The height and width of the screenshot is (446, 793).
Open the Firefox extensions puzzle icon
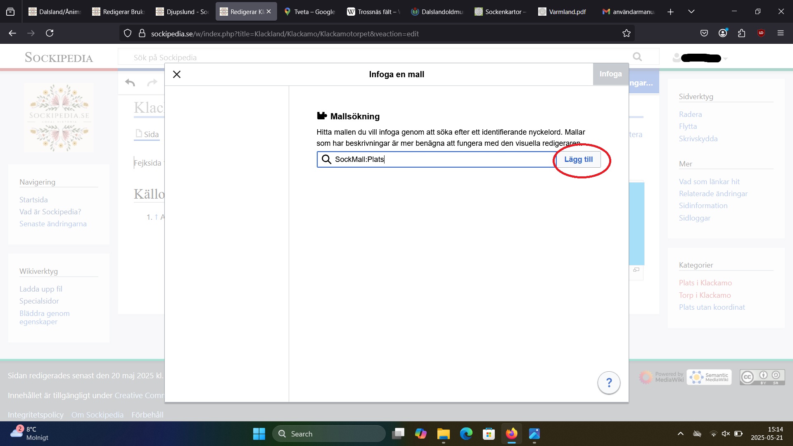pyautogui.click(x=742, y=33)
